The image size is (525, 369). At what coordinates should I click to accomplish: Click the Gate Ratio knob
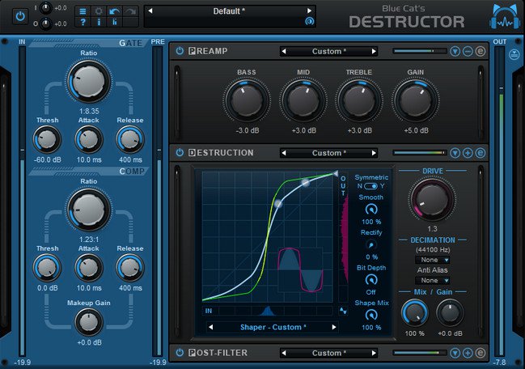tap(89, 82)
